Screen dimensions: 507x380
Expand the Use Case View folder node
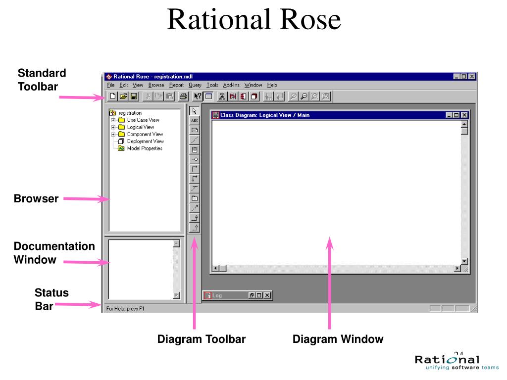113,120
